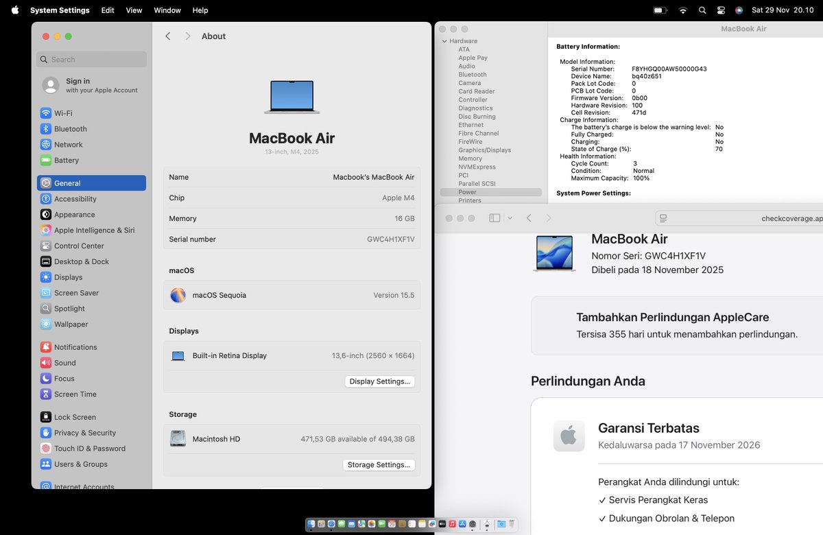Open Screen Saver settings
Viewport: 823px width, 535px height.
pos(91,293)
